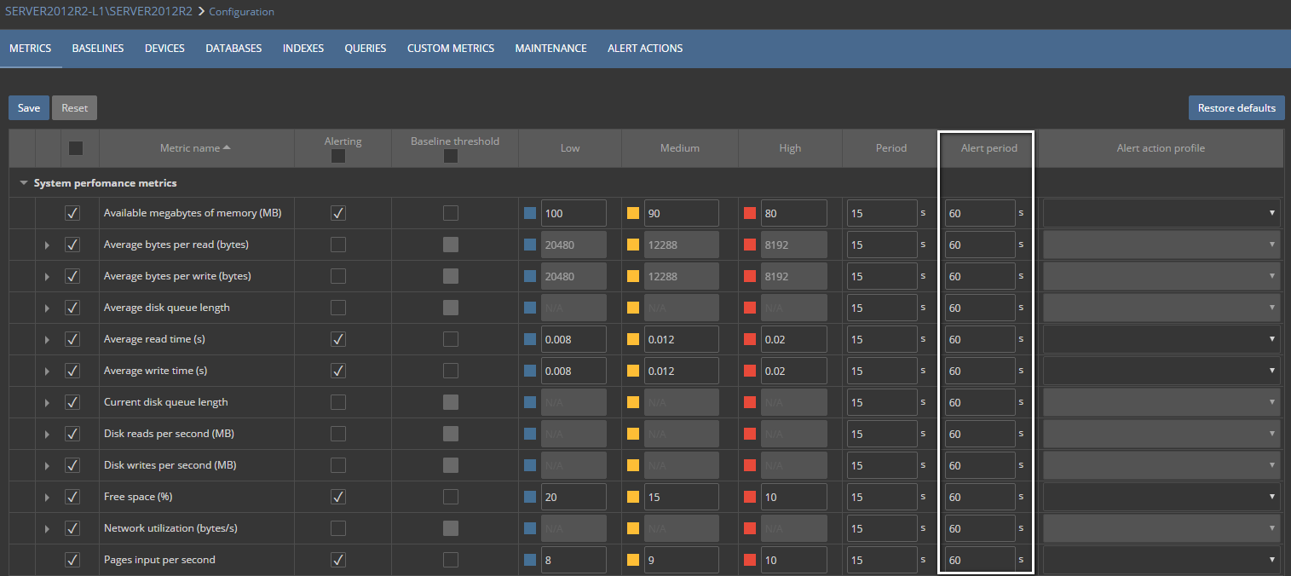Click the Period field for Average write time
The height and width of the screenshot is (576, 1291).
[x=882, y=371]
